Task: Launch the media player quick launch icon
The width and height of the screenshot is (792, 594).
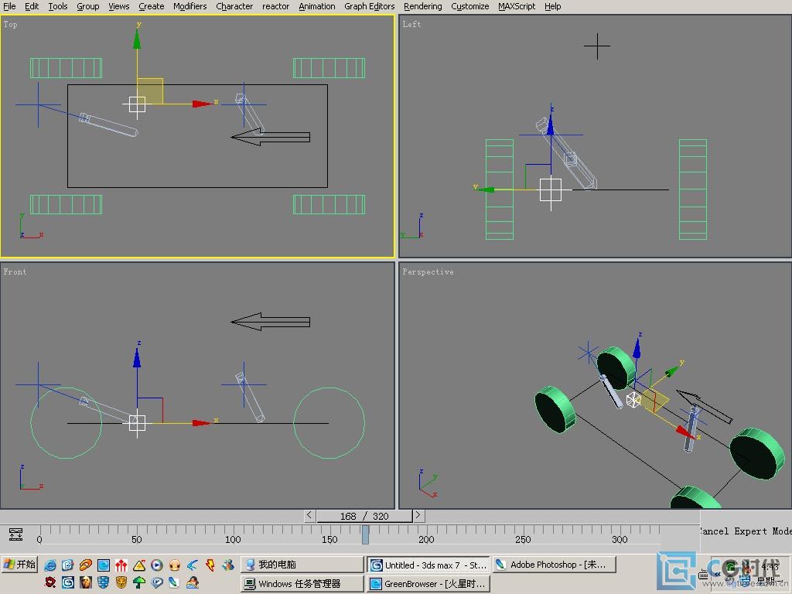Action: click(157, 565)
